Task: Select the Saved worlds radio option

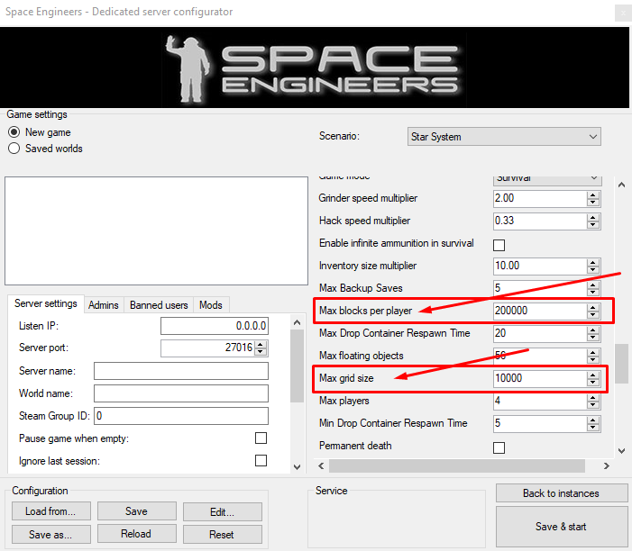Action: point(14,149)
